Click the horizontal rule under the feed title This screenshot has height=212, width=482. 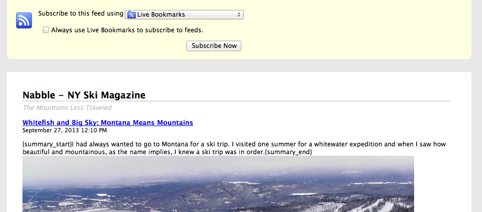click(x=236, y=101)
